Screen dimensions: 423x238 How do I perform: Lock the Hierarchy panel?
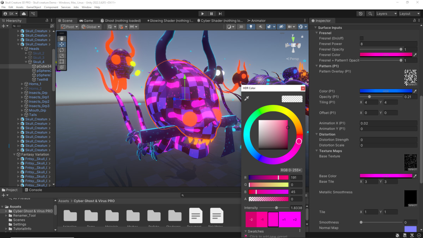click(x=47, y=20)
